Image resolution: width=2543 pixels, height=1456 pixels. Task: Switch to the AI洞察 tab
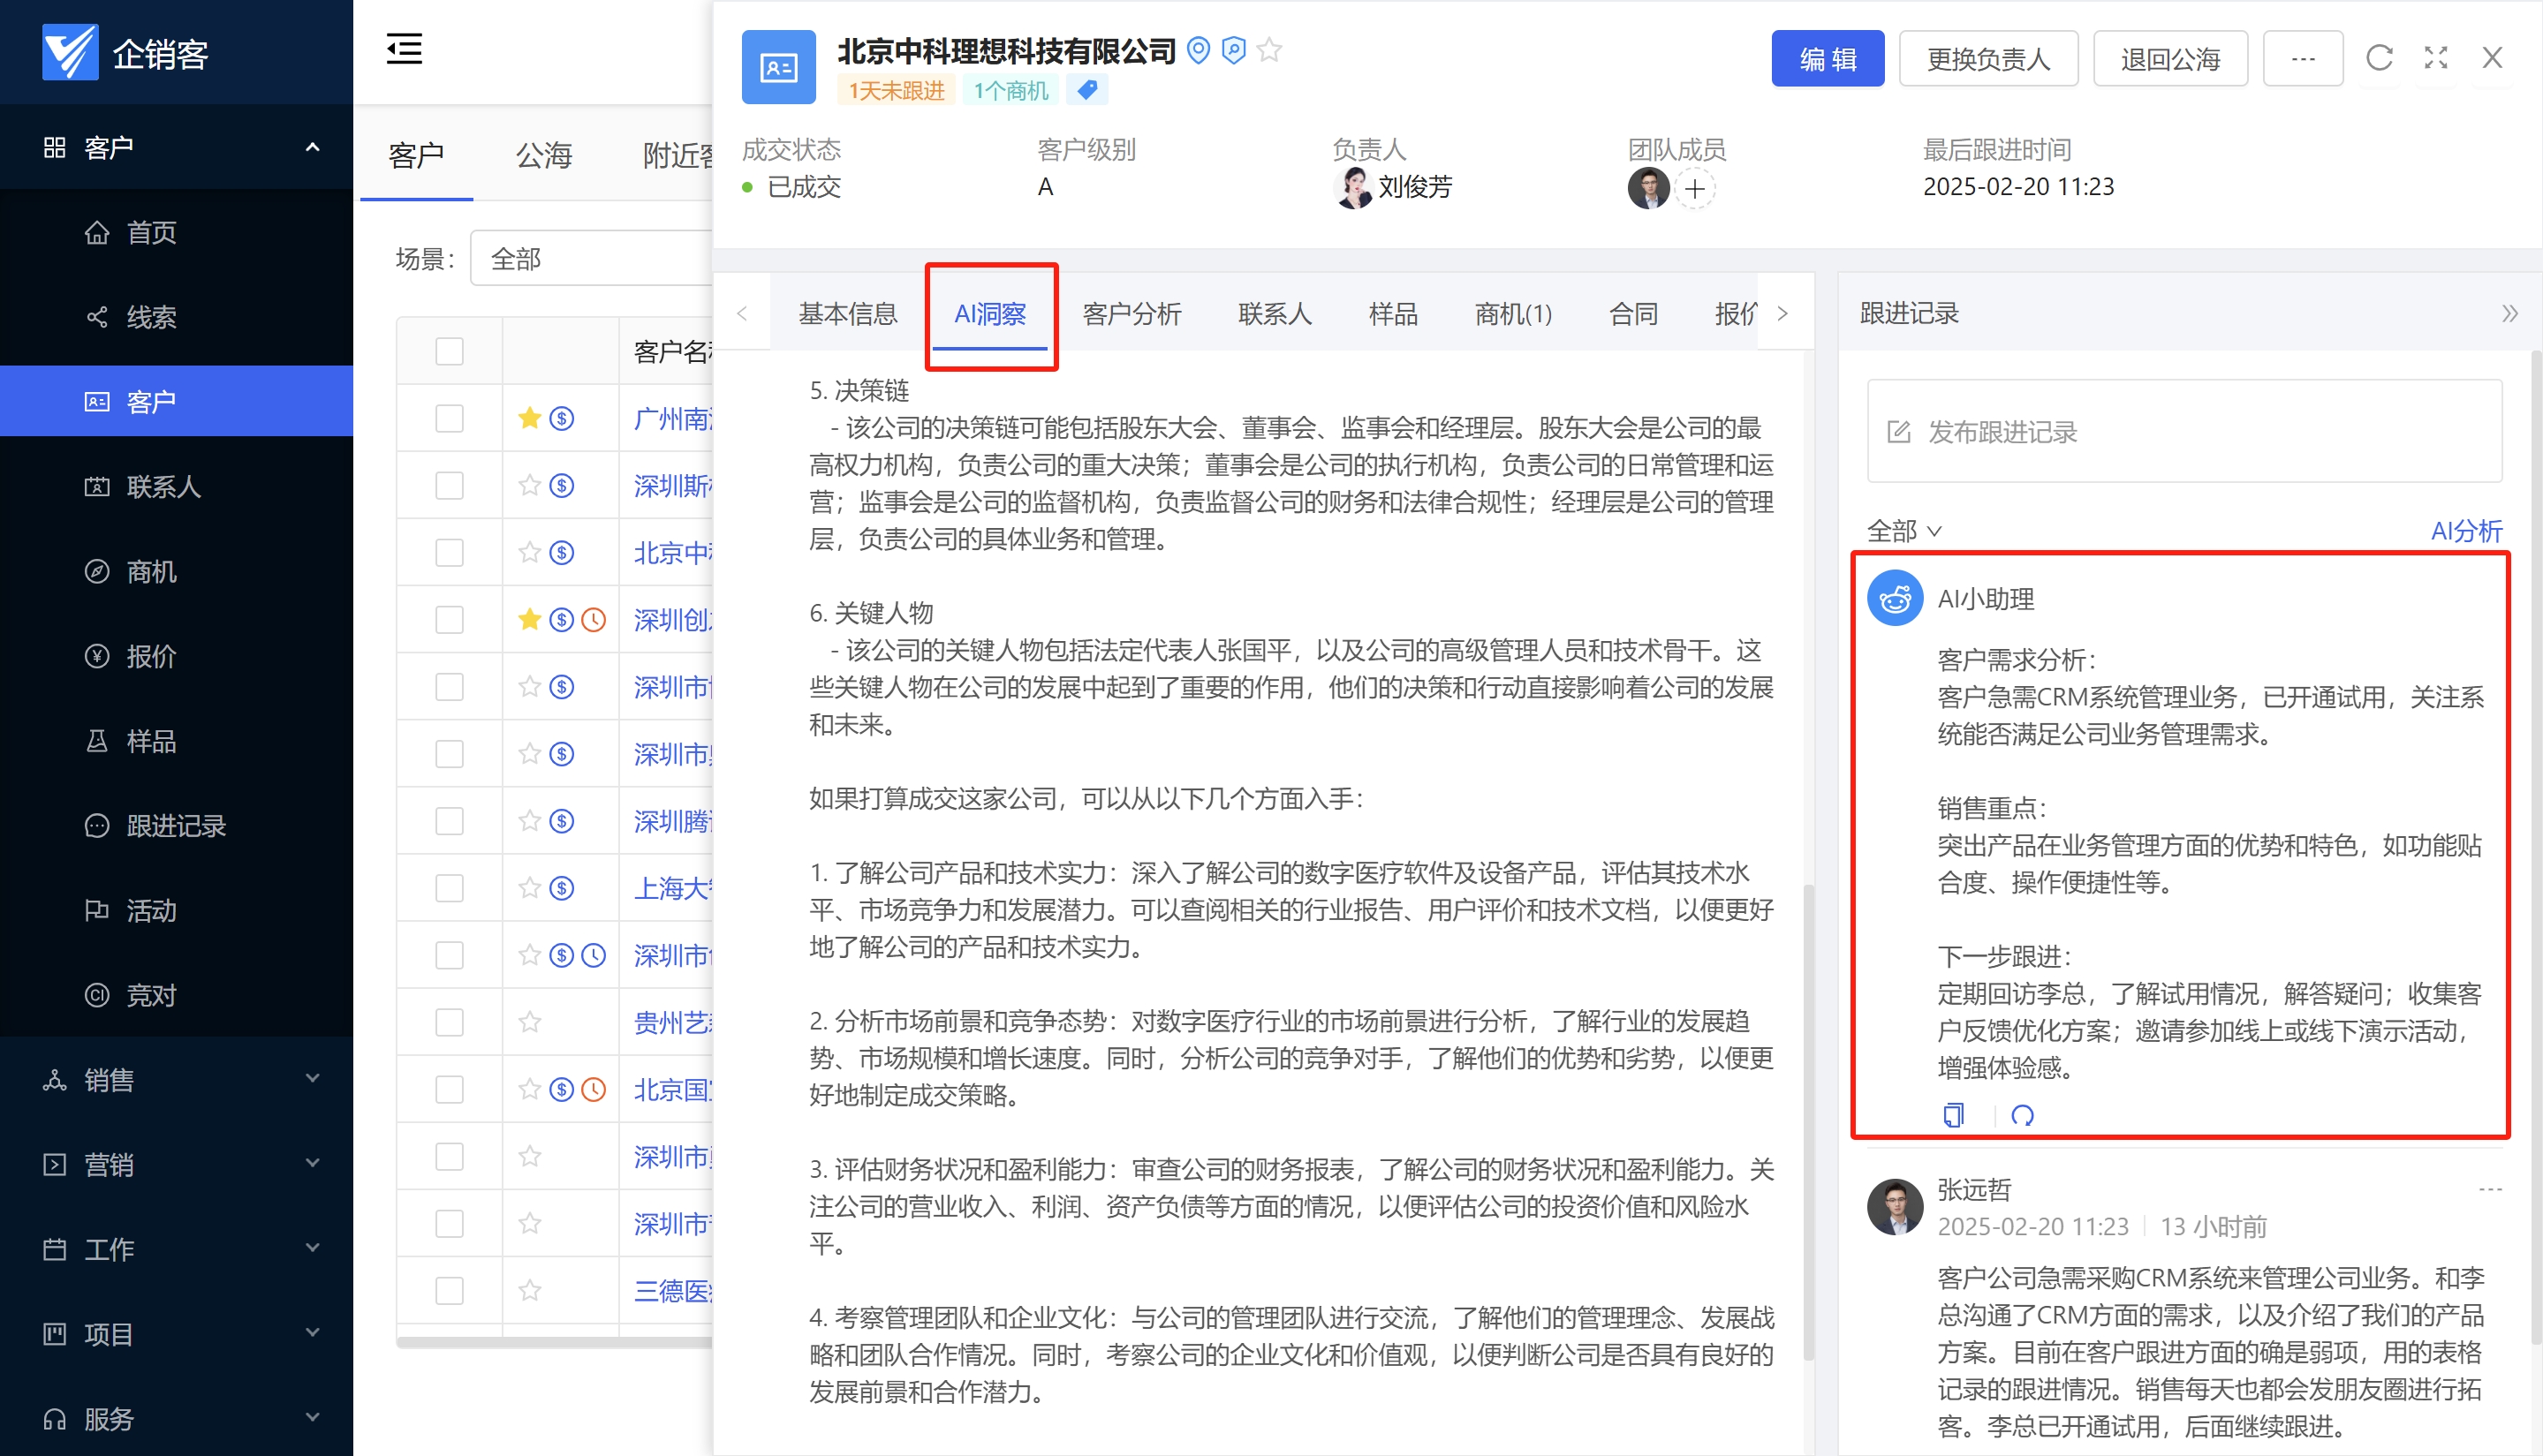click(x=989, y=314)
